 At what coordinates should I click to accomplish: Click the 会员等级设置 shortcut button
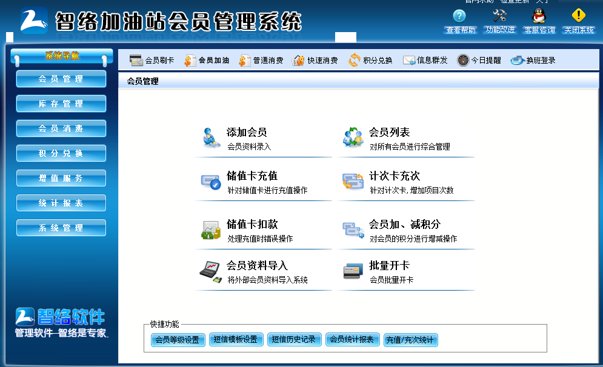(178, 340)
